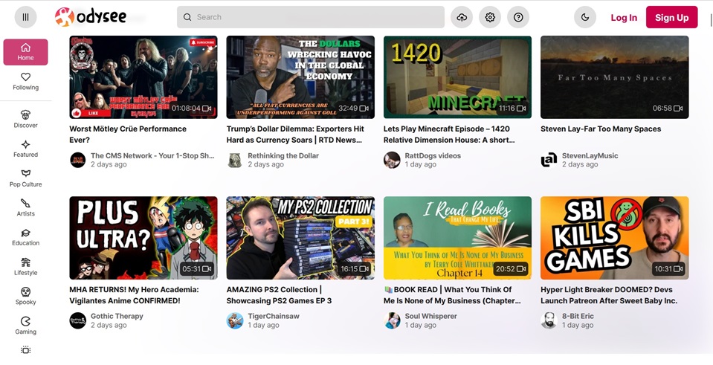The height and width of the screenshot is (365, 713).
Task: Select the Artists sidebar icon
Action: coord(25,207)
